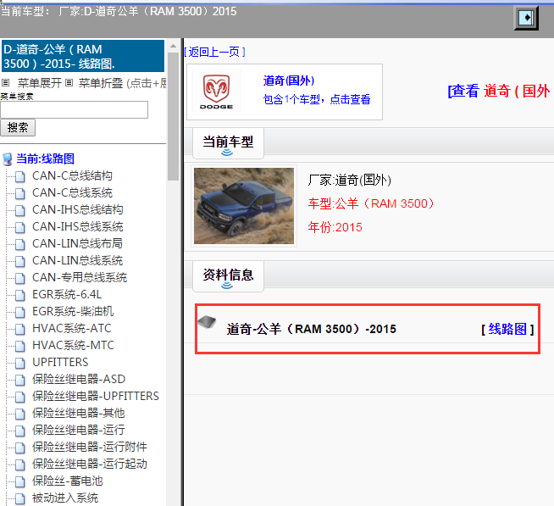Select 保险丝继电器-运行 entry
The height and width of the screenshot is (506, 554).
pyautogui.click(x=79, y=431)
